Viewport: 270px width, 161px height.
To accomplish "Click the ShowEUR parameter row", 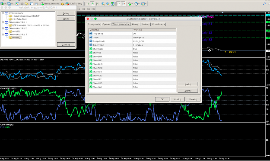I will point(133,57).
